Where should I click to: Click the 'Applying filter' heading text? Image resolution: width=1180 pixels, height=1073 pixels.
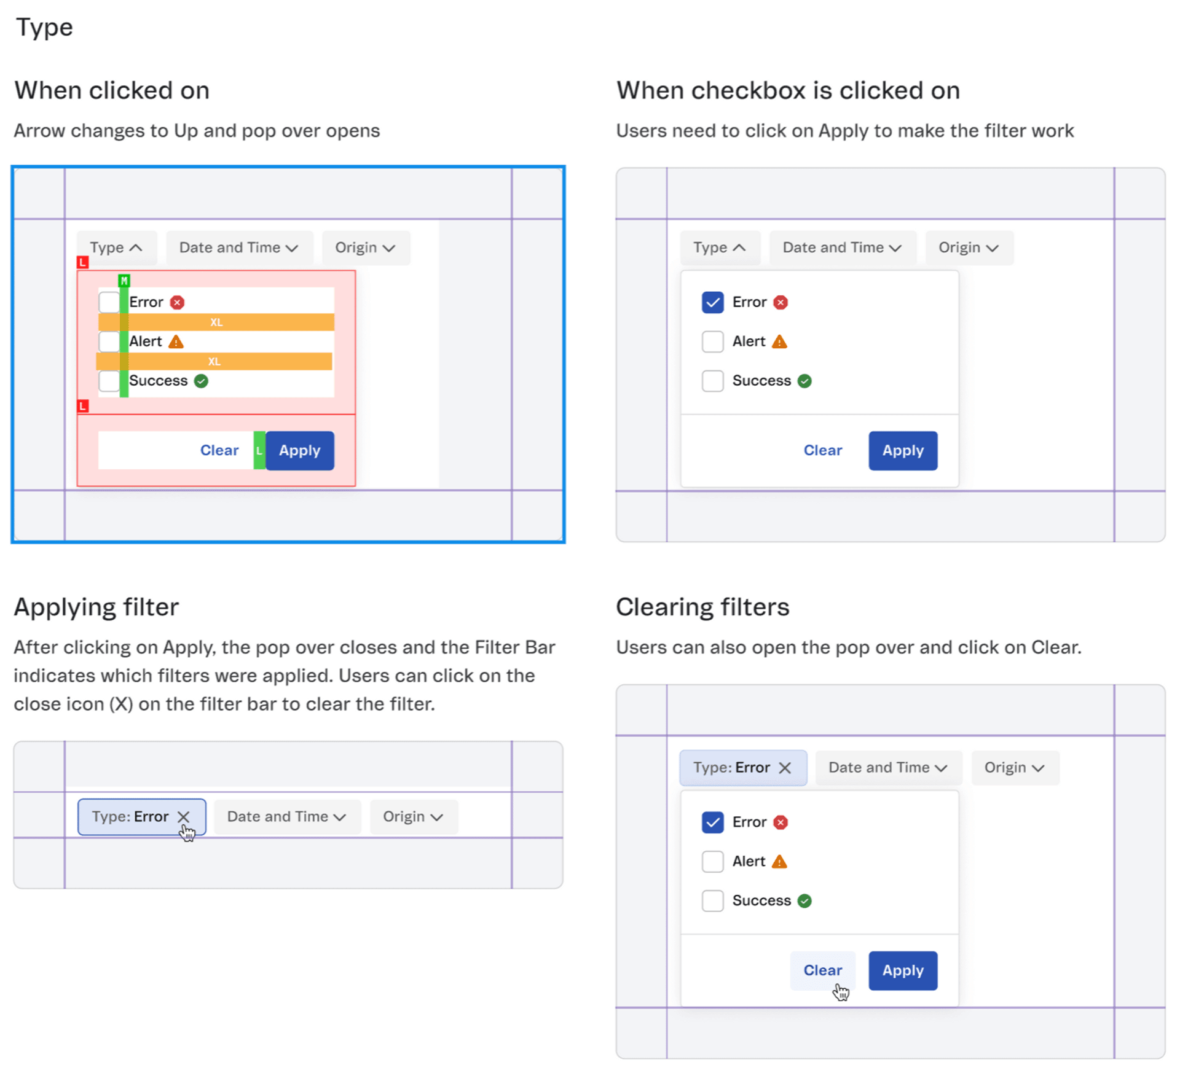[96, 607]
